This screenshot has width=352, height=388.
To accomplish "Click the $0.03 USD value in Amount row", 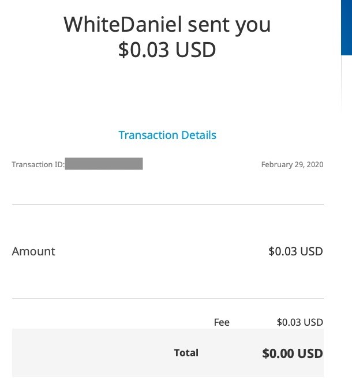I will 295,251.
